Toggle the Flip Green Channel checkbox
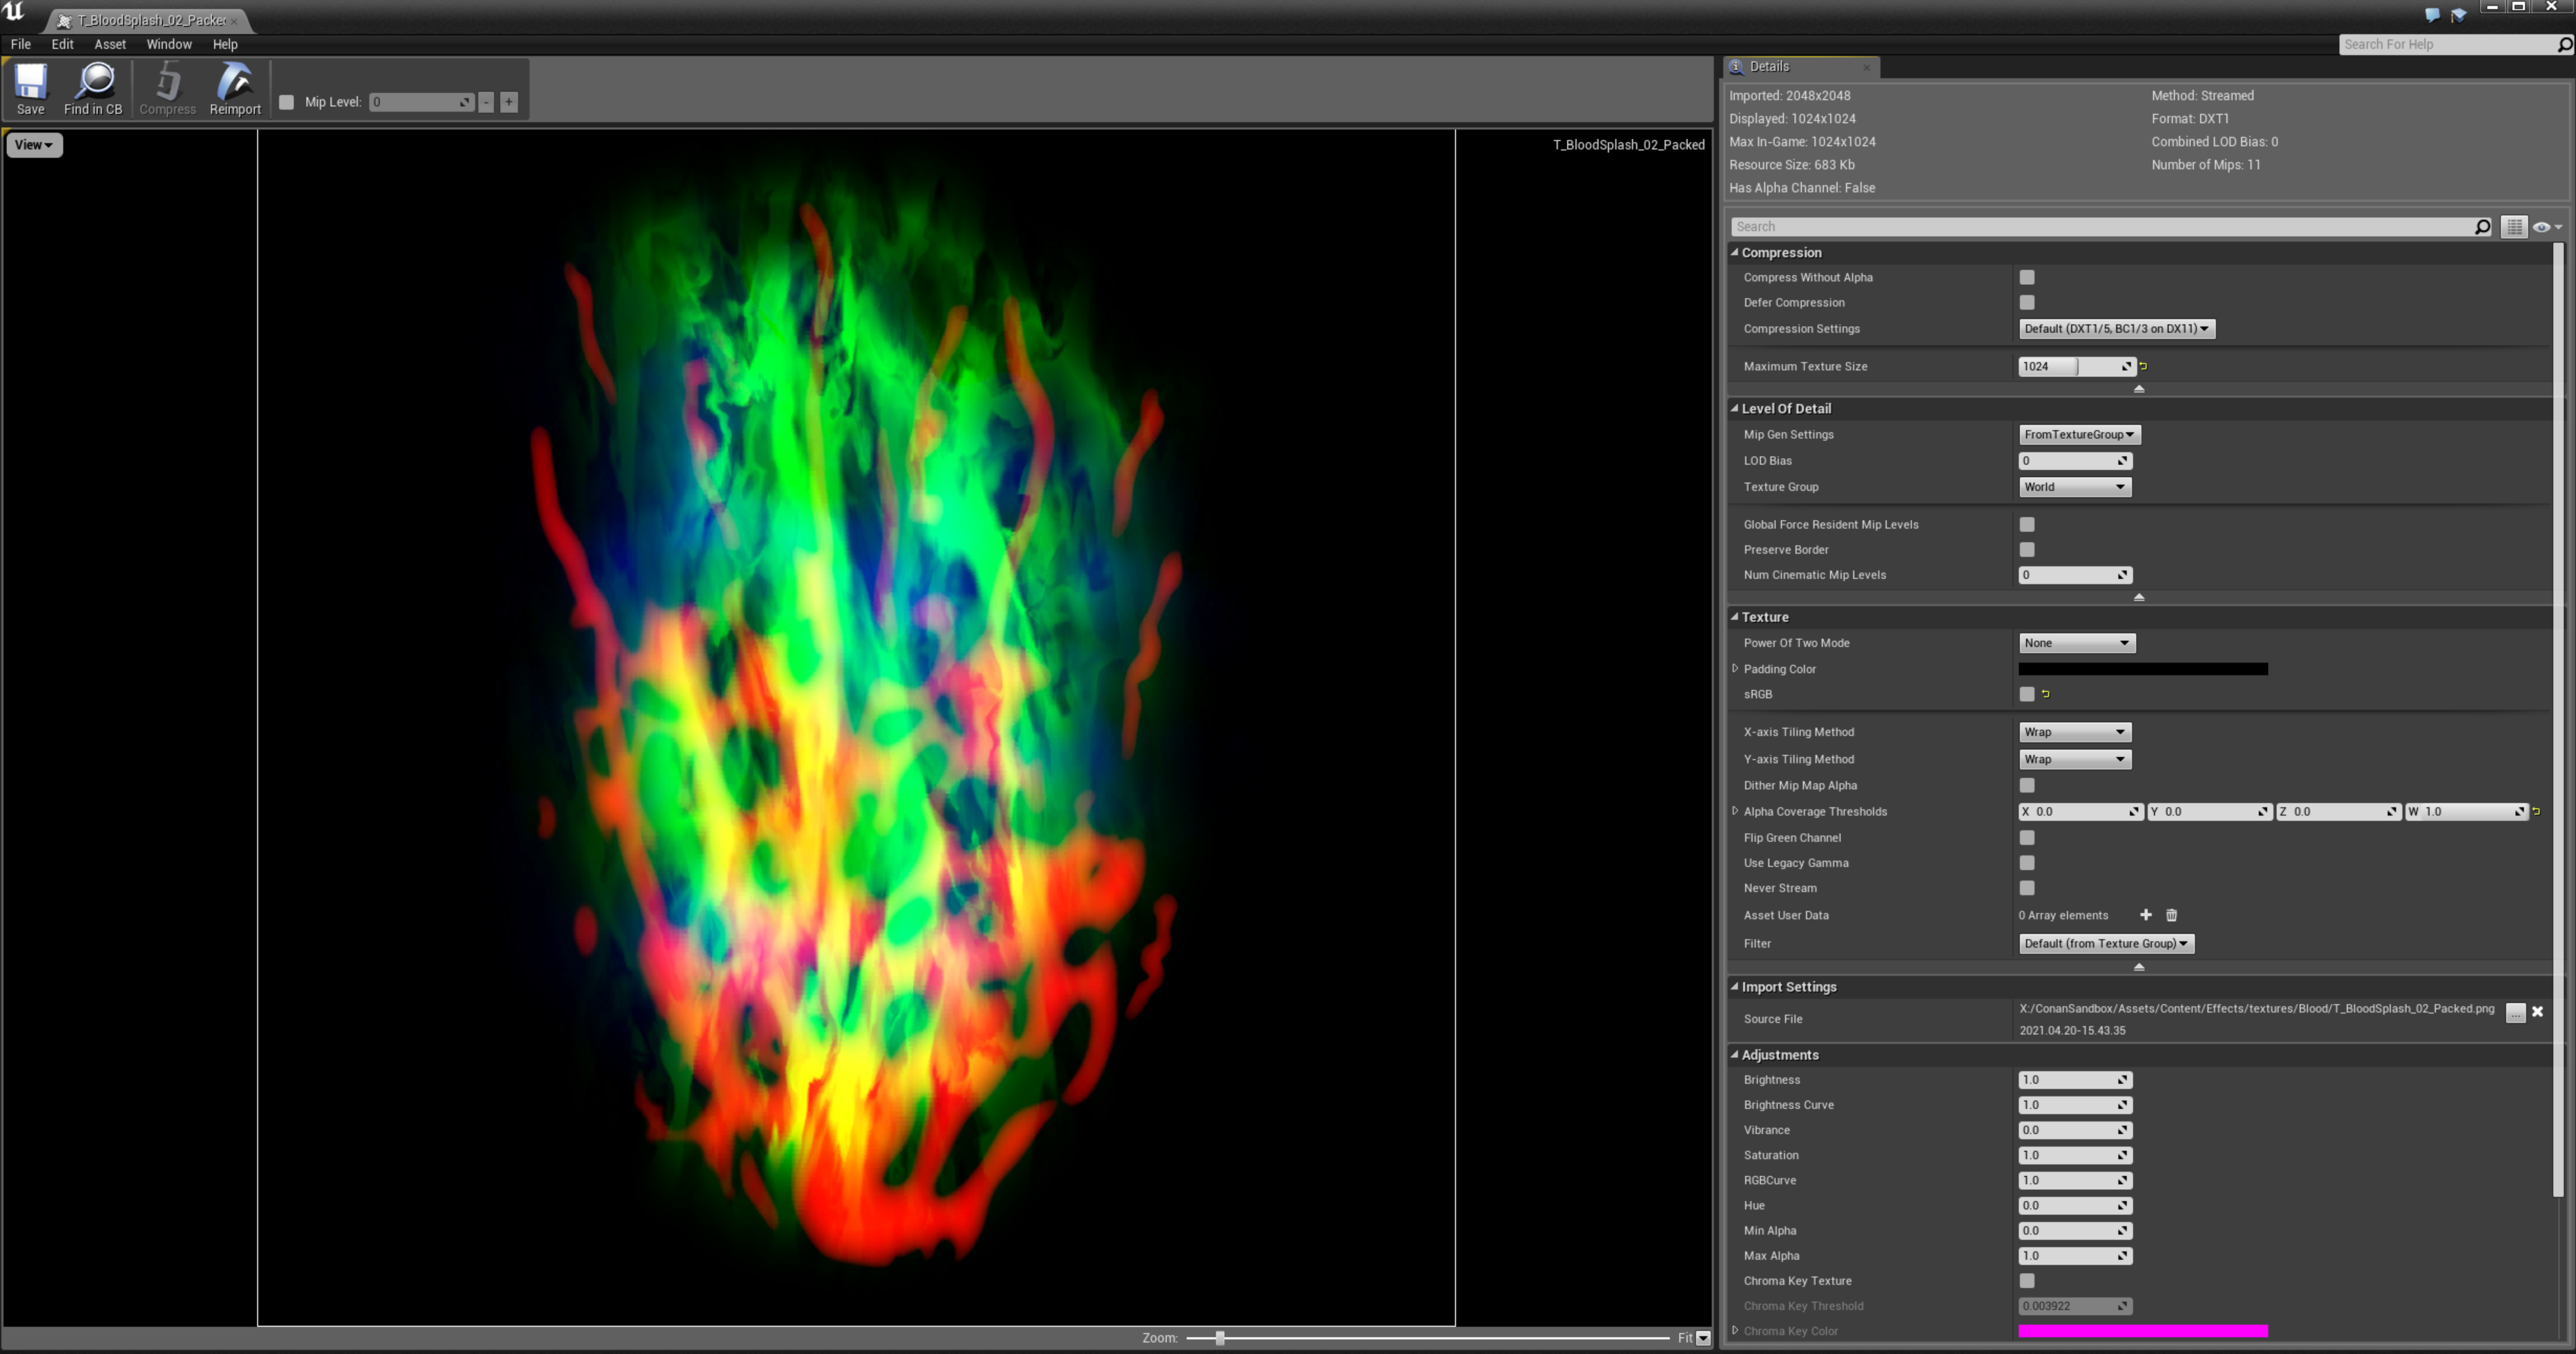The width and height of the screenshot is (2576, 1354). pyautogui.click(x=2026, y=837)
